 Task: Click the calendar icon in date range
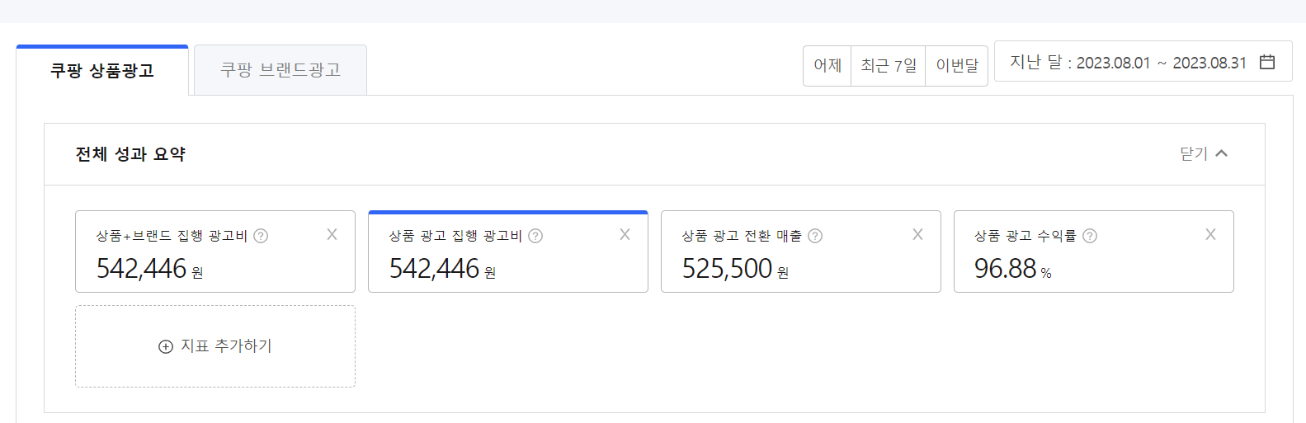tap(1267, 62)
